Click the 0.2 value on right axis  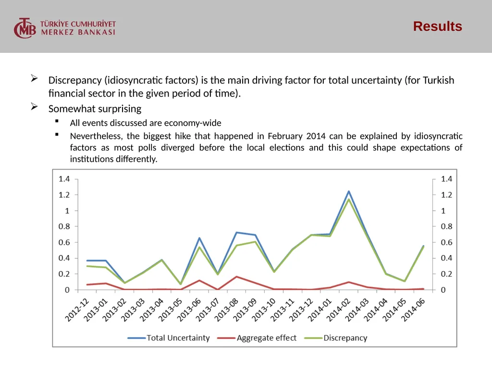[446, 274]
